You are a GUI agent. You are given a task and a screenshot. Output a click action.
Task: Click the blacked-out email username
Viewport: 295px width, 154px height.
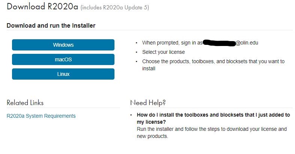click(x=219, y=43)
